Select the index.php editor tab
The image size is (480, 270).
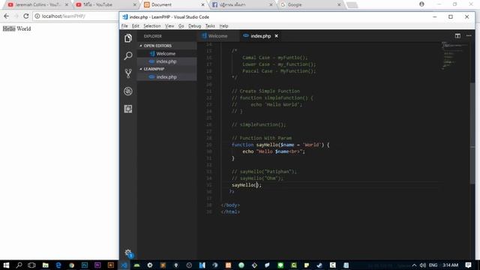[260, 36]
